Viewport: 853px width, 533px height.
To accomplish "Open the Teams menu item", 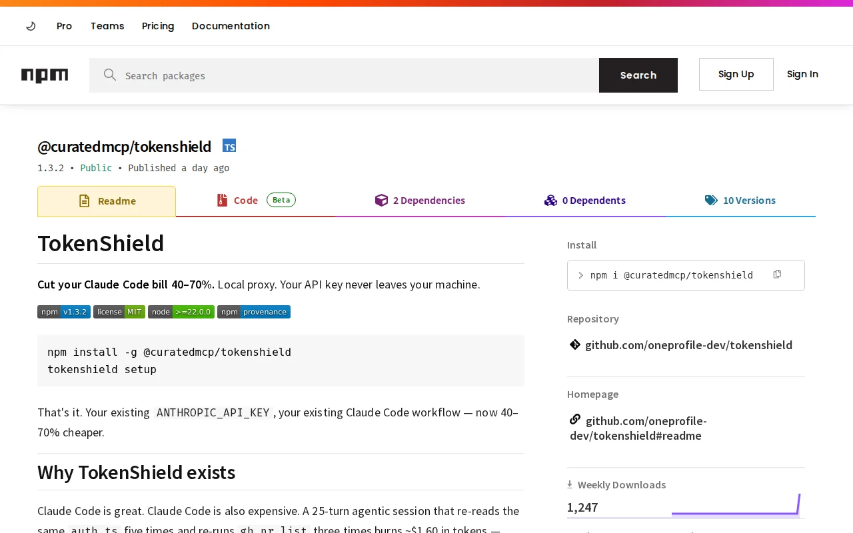I will tap(107, 26).
